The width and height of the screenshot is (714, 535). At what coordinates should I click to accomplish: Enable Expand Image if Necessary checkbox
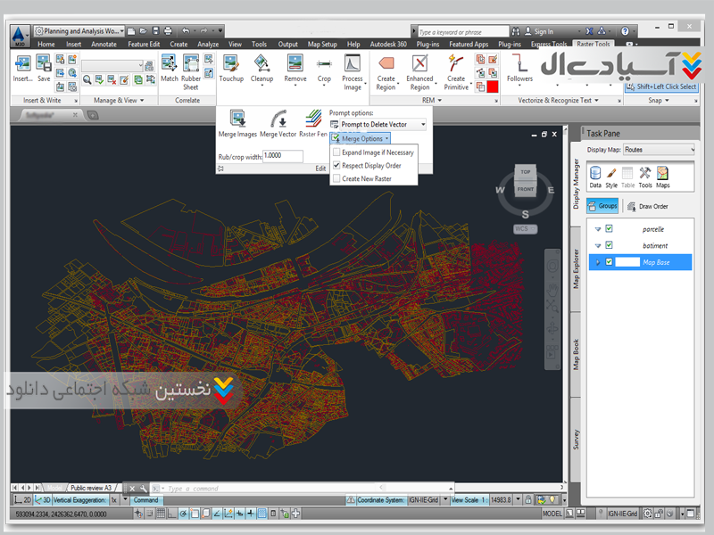[336, 152]
